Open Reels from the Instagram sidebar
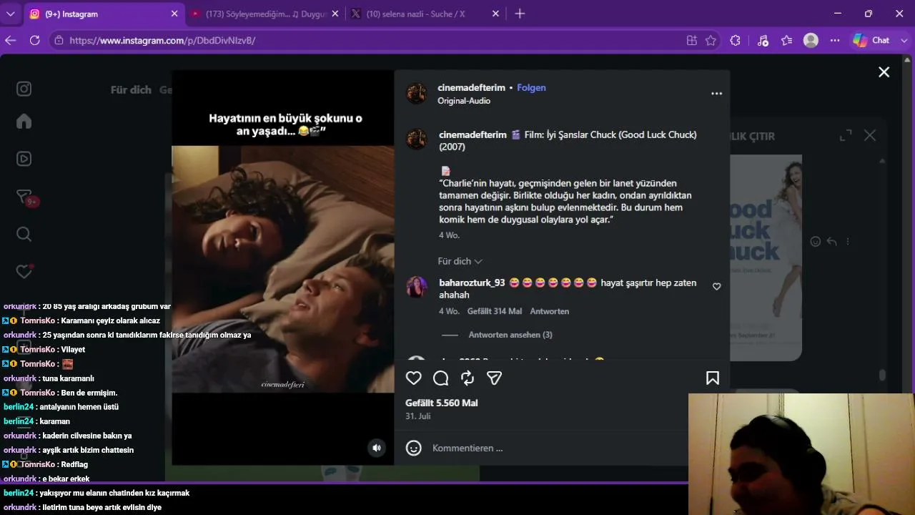 [24, 159]
